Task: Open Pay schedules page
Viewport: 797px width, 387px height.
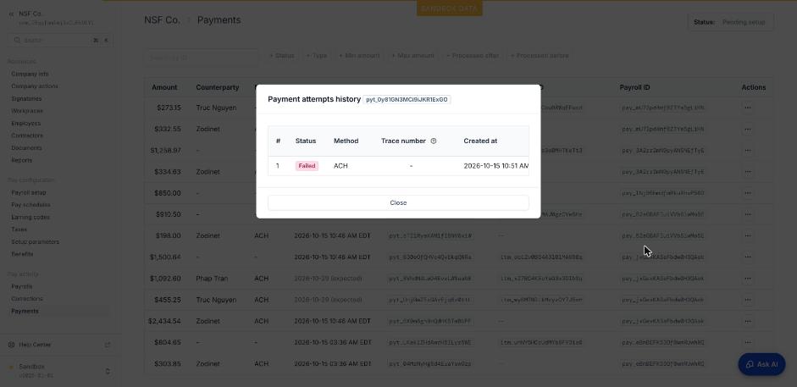Action: [30, 205]
